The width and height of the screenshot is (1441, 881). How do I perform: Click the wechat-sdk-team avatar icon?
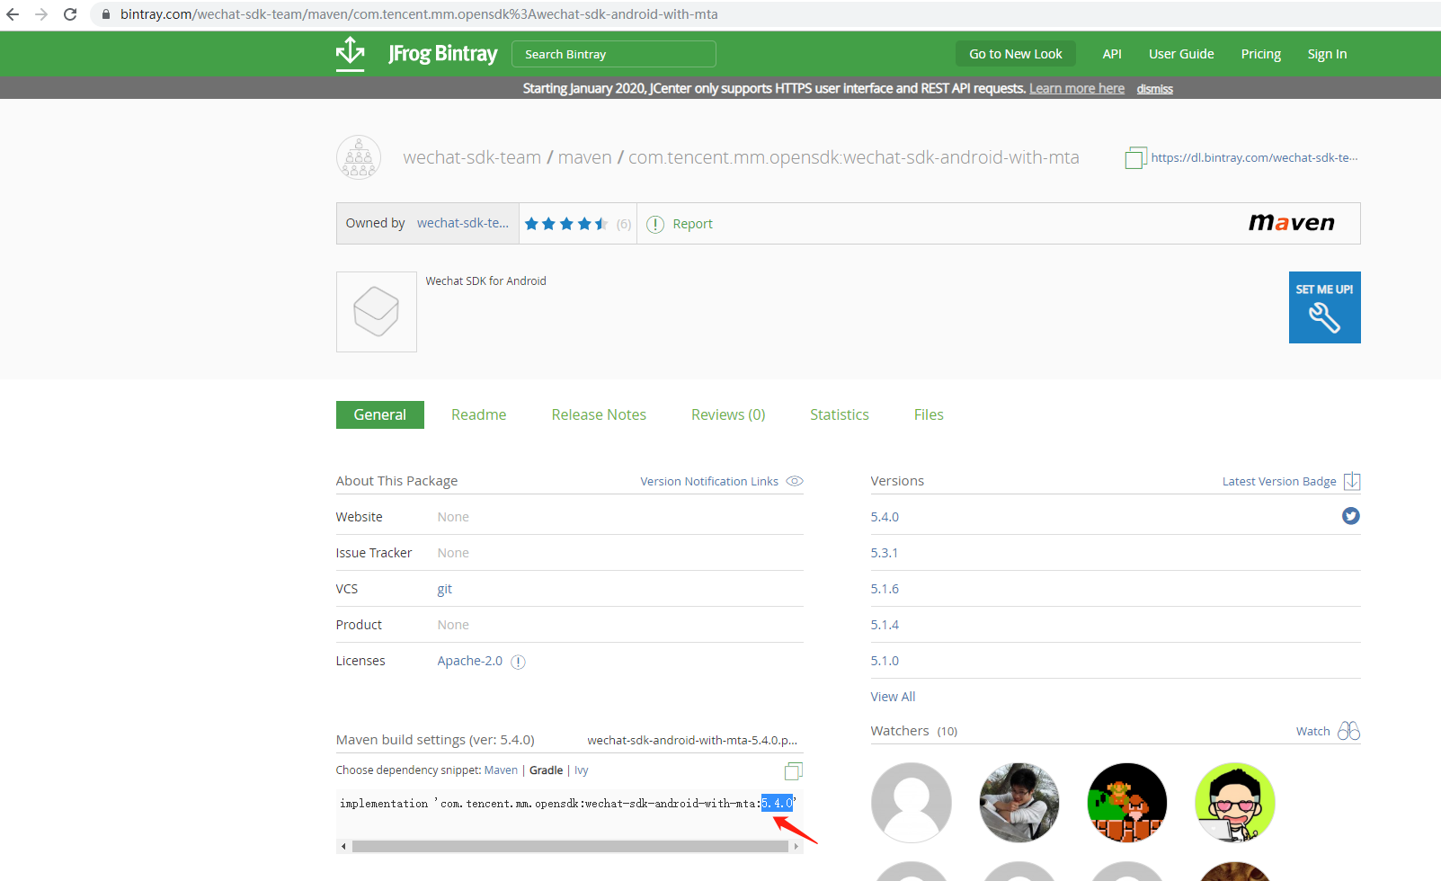358,156
